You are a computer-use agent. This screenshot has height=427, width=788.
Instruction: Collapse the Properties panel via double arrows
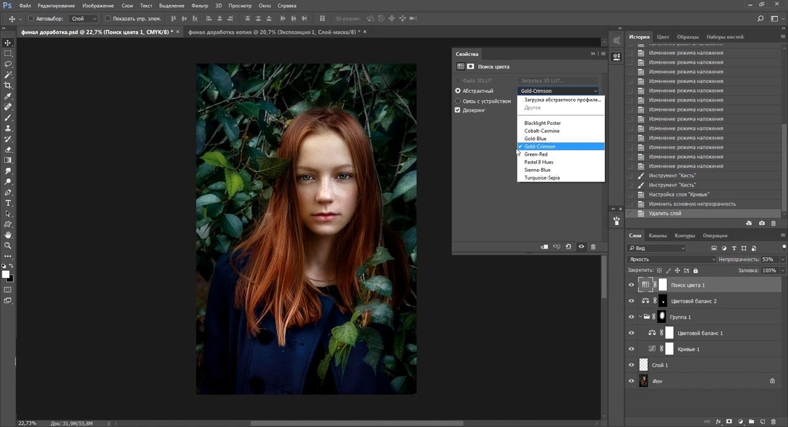(x=593, y=54)
